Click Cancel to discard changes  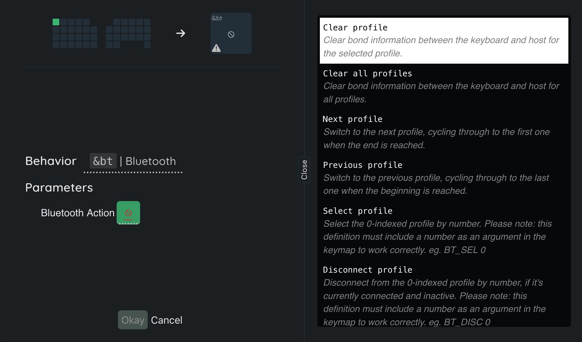166,320
